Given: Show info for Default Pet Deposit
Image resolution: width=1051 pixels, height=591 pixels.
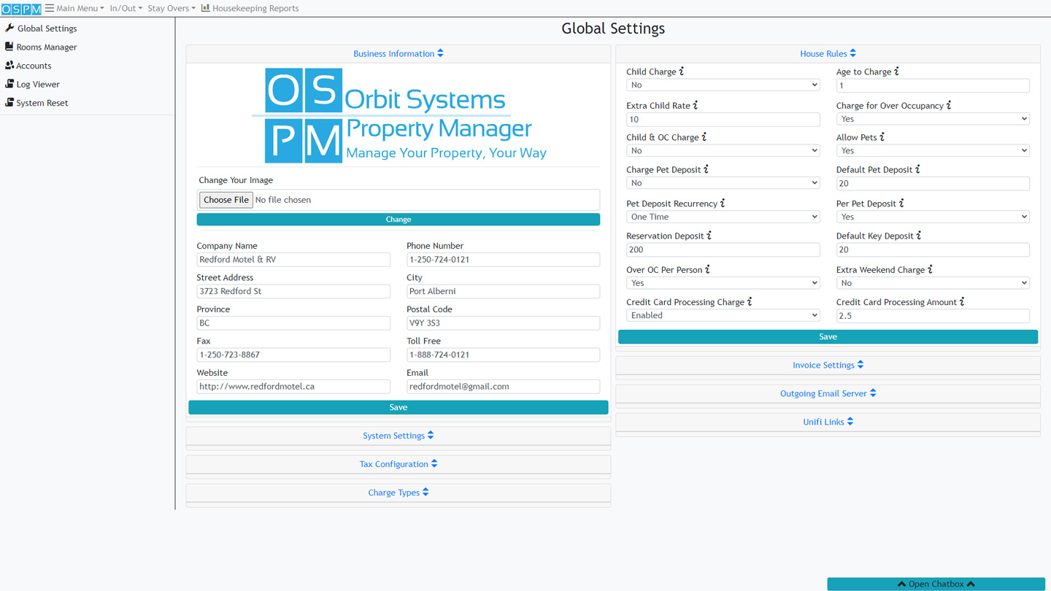Looking at the screenshot, I should coord(918,169).
